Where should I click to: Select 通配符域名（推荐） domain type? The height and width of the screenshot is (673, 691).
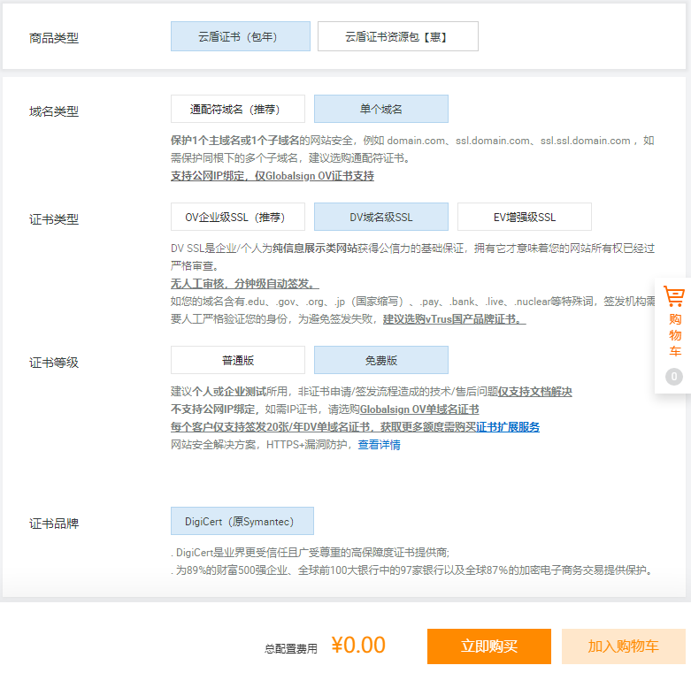point(237,109)
